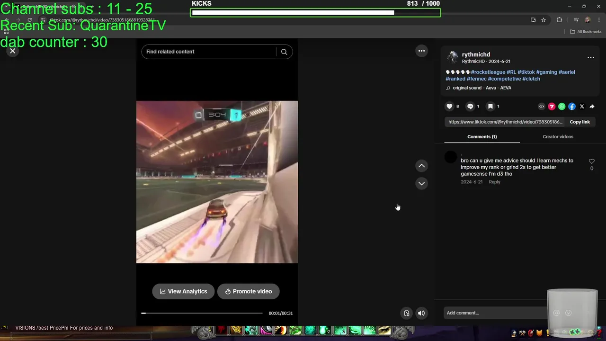
Task: Click Copy link button
Action: [579, 122]
